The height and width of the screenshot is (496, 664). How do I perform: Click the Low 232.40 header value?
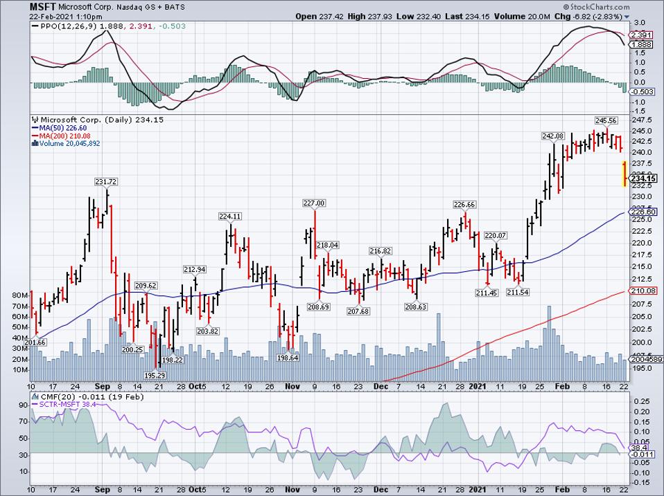(x=419, y=17)
